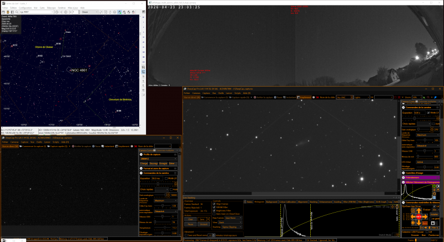Screen dimensions: 444x242
Task: Click the search magnifier icon in Cartes du Ciel
Action: 17,12
